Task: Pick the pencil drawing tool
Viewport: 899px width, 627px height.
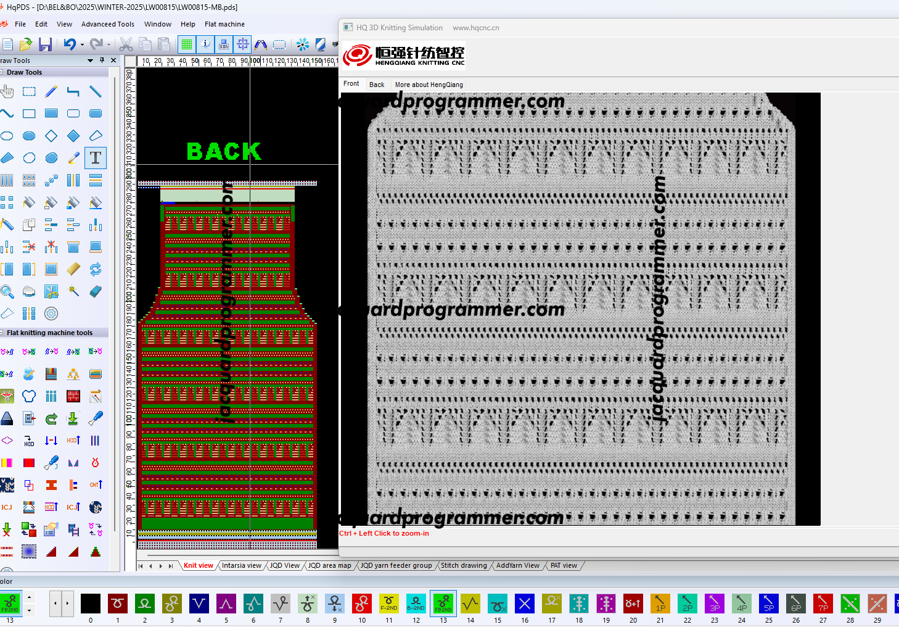Action: point(51,91)
